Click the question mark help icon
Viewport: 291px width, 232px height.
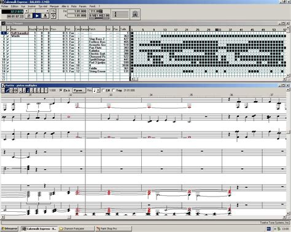[53, 16]
